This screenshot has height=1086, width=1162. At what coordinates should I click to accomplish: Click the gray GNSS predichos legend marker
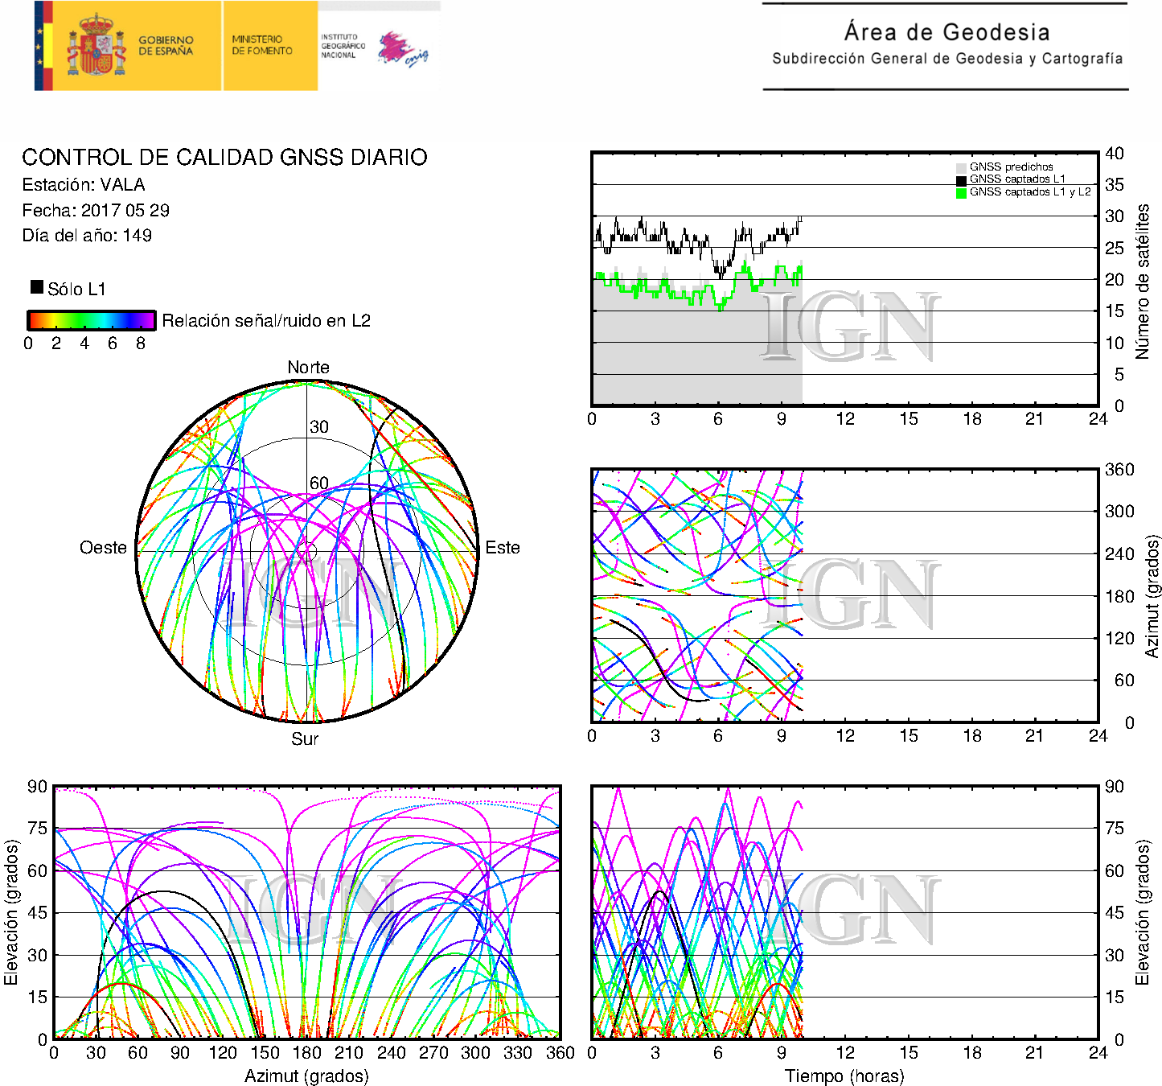tap(961, 167)
